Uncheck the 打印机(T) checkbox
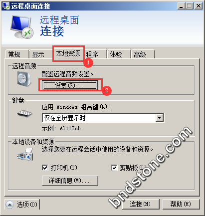Image resolution: width=205 pixels, height=216 pixels. pyautogui.click(x=45, y=168)
